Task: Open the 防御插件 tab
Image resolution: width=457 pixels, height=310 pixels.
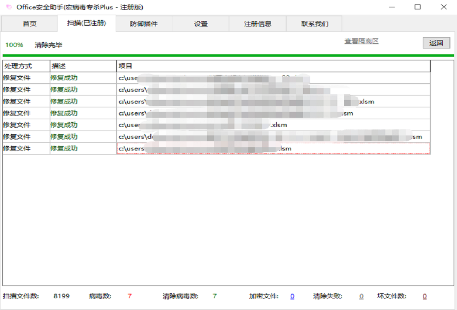Action: click(143, 24)
